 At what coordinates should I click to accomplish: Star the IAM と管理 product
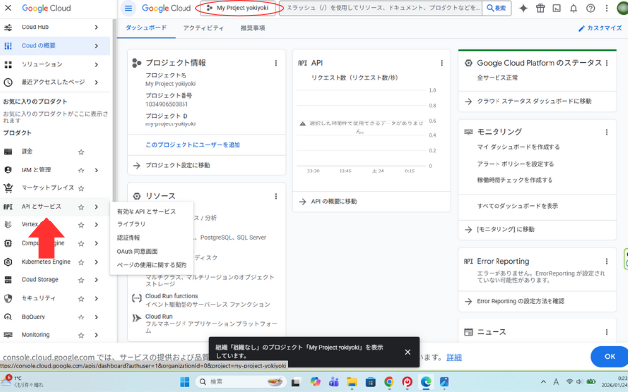[81, 170]
